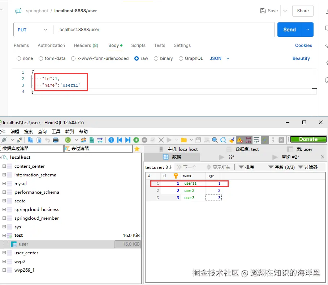Toggle the word wrap lines icon
This screenshot has width=328, height=285.
coord(256,140)
